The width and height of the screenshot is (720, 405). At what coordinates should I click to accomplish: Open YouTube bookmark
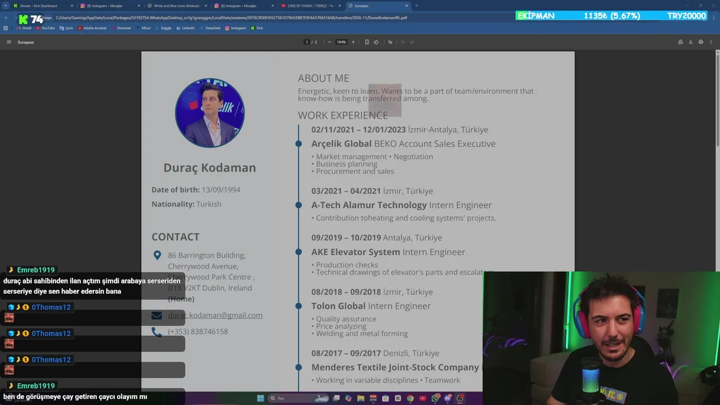[46, 28]
